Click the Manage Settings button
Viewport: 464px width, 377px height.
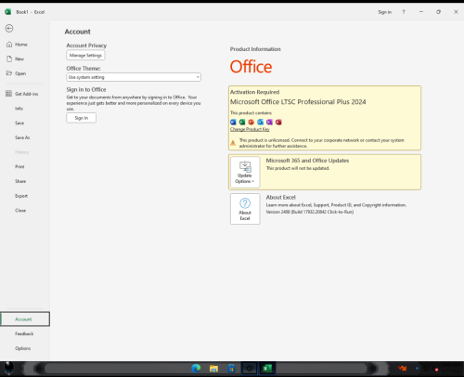click(85, 56)
